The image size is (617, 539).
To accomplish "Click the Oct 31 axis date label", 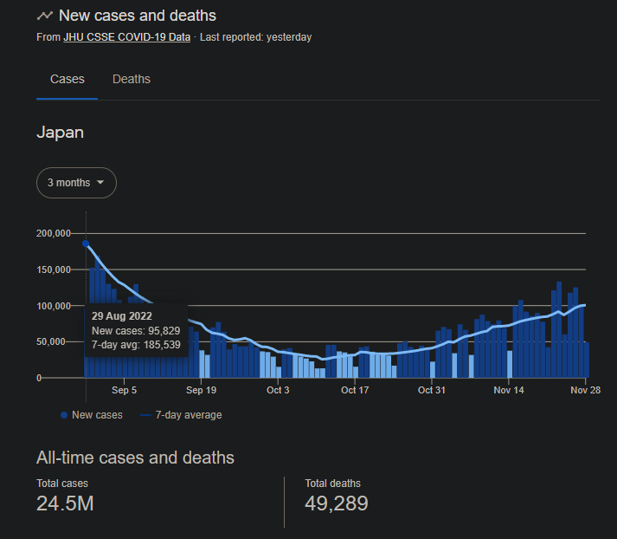I will pyautogui.click(x=432, y=390).
